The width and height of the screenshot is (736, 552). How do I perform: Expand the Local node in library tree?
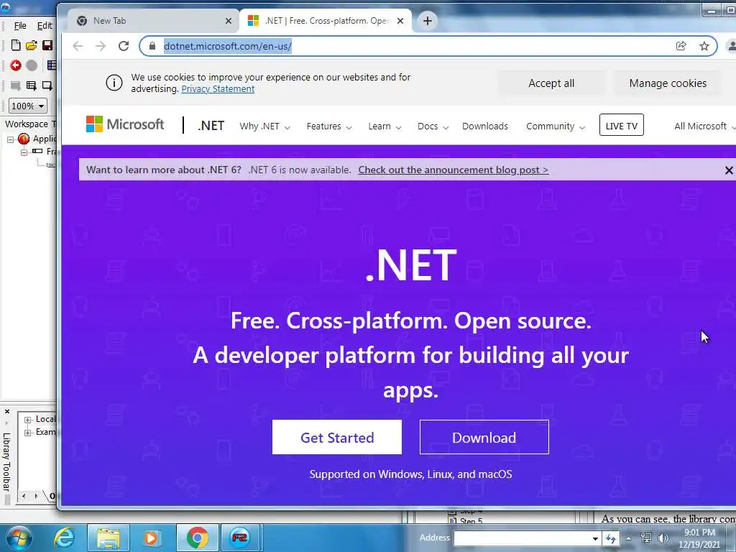28,420
